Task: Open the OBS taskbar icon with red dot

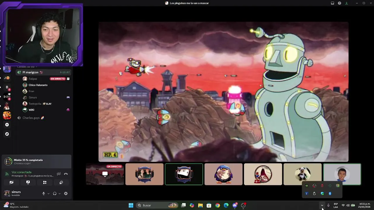Action: [x=243, y=205]
